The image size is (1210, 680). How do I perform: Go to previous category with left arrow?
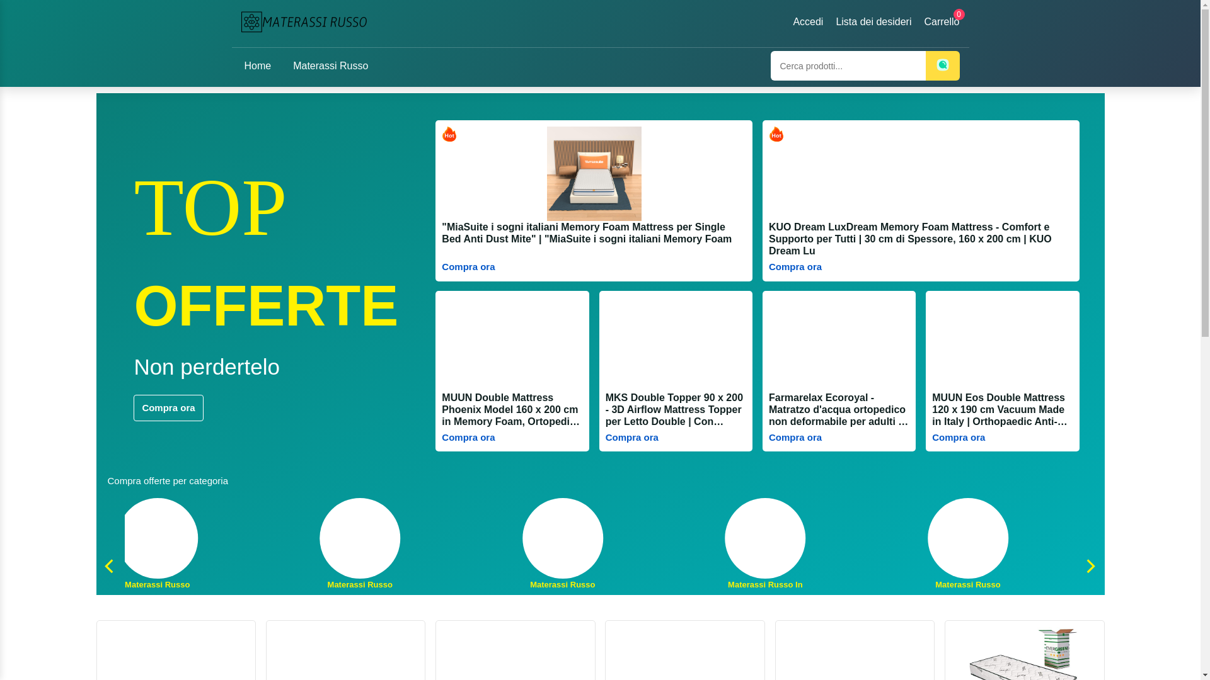point(109,566)
